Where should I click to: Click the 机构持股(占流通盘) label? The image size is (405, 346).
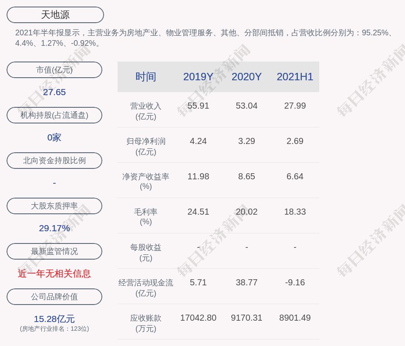point(54,115)
